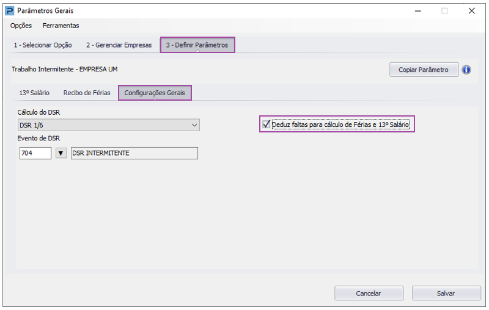The width and height of the screenshot is (489, 310).
Task: Click the event code field showing 704
Action: pos(35,153)
